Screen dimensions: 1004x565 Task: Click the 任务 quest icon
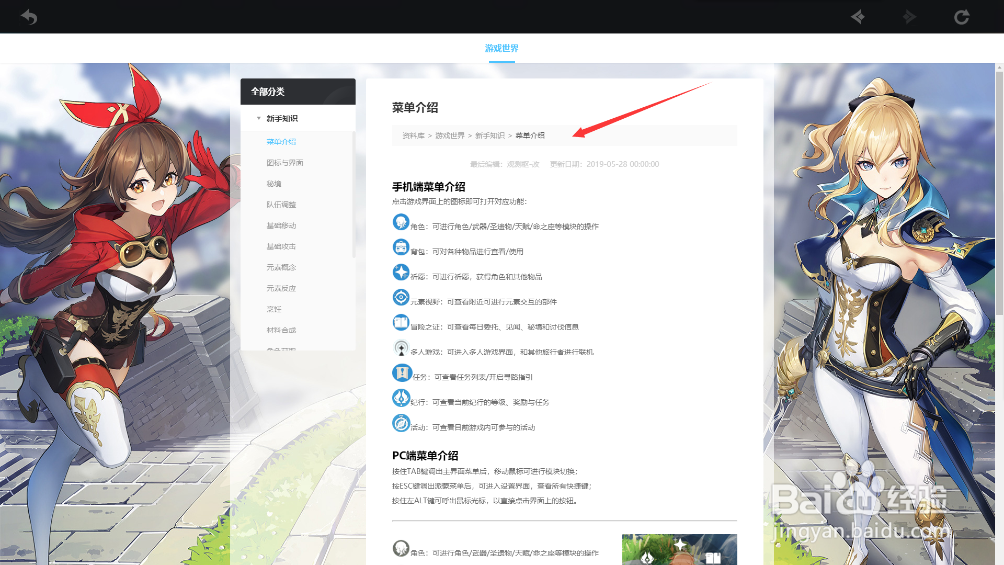(x=402, y=372)
